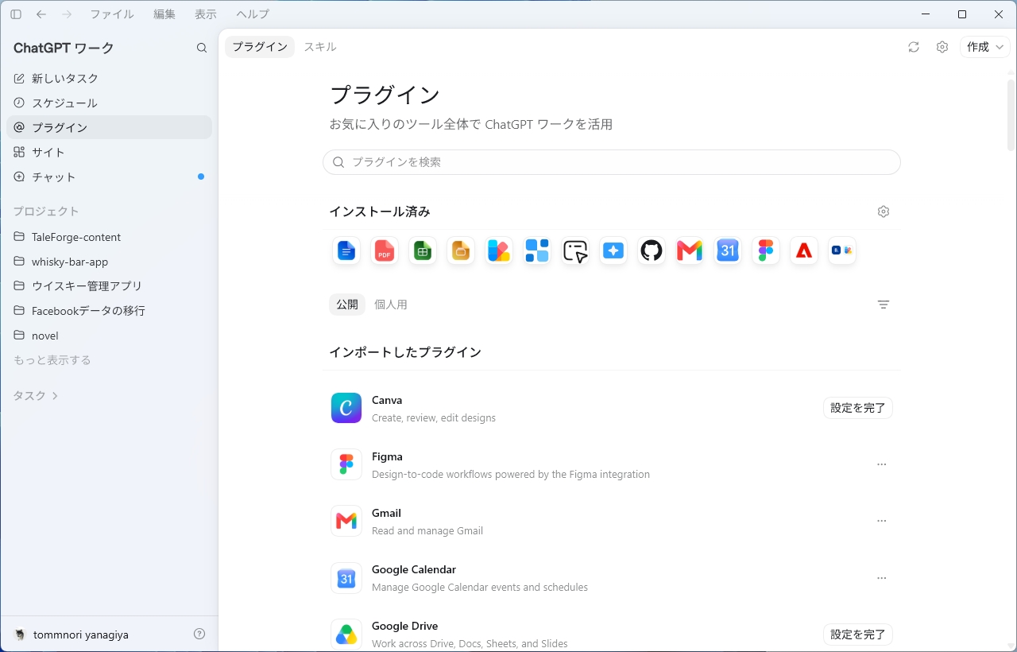Open the colorful fan-shaped installed plugin icon
Screen dimensions: 1017x652
[499, 251]
